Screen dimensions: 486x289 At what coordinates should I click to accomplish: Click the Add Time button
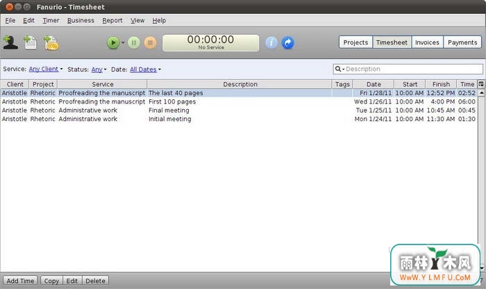point(20,281)
